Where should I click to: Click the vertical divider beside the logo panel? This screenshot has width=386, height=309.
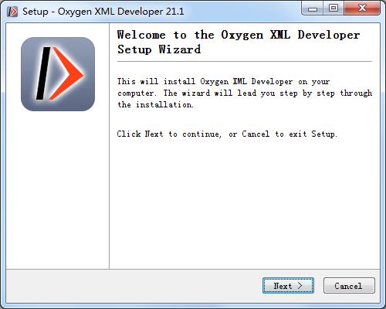click(x=109, y=146)
